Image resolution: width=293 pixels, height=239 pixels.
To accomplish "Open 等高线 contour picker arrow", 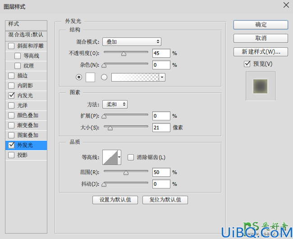I will point(119,157).
